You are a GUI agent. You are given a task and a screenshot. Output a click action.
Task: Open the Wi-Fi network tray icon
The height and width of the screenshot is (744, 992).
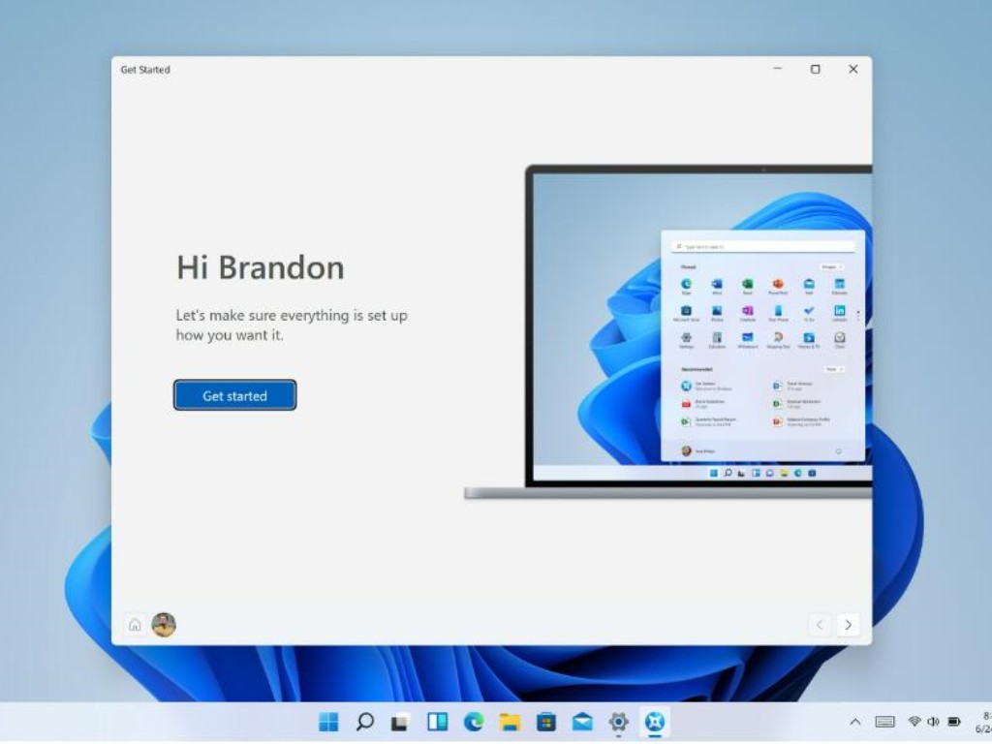coord(914,722)
